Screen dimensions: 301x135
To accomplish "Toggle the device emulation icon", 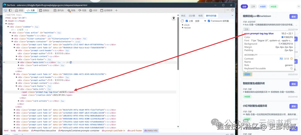I will tap(10, 10).
